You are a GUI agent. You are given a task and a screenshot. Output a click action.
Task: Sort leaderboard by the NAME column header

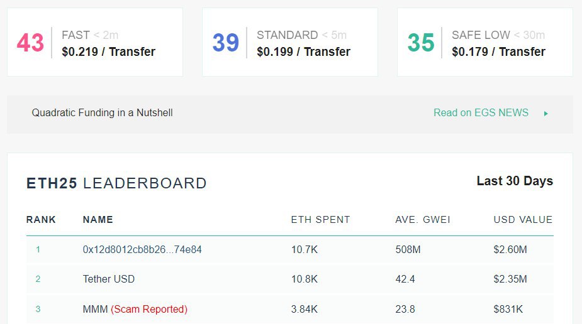pyautogui.click(x=98, y=220)
